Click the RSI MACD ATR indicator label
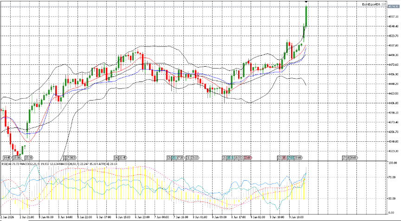The image size is (401, 221). 59,164
